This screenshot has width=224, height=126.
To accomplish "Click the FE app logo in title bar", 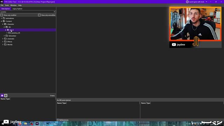I will pos(2,2).
